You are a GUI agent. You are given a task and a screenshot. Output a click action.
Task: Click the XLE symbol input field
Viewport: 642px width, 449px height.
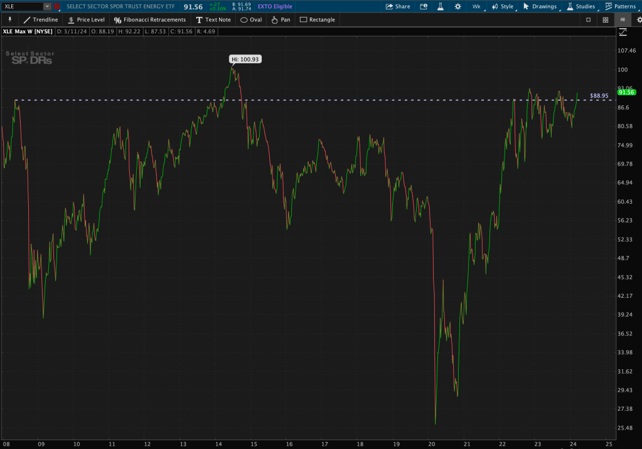click(22, 6)
